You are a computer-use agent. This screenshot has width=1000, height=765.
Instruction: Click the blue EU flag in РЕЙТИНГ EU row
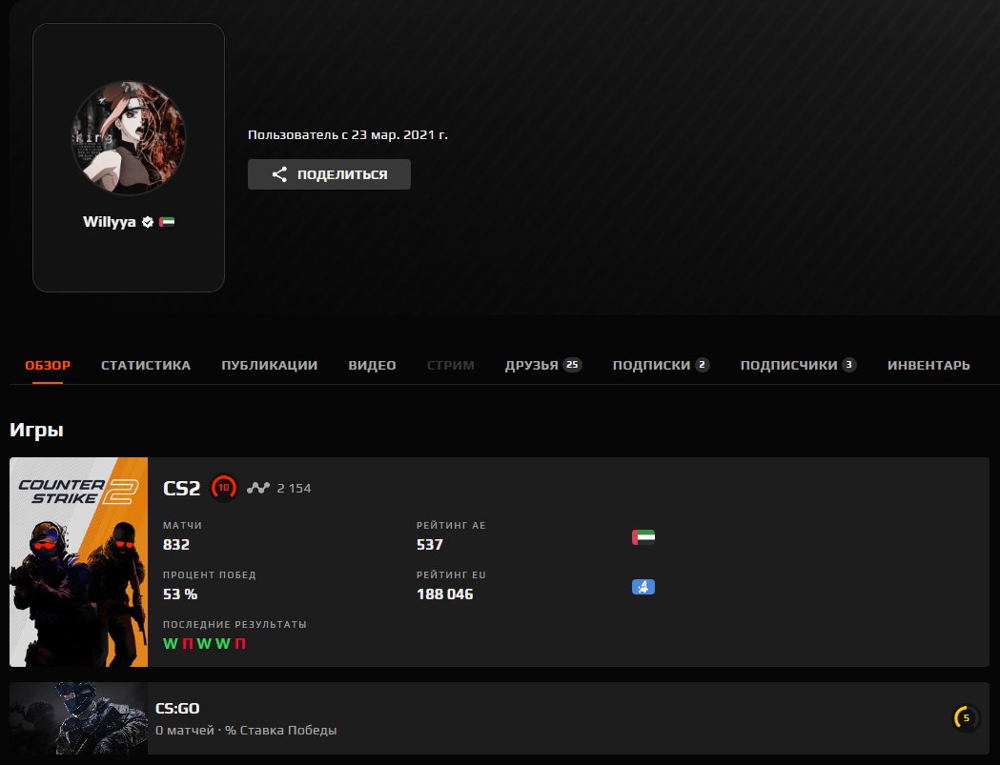(643, 587)
